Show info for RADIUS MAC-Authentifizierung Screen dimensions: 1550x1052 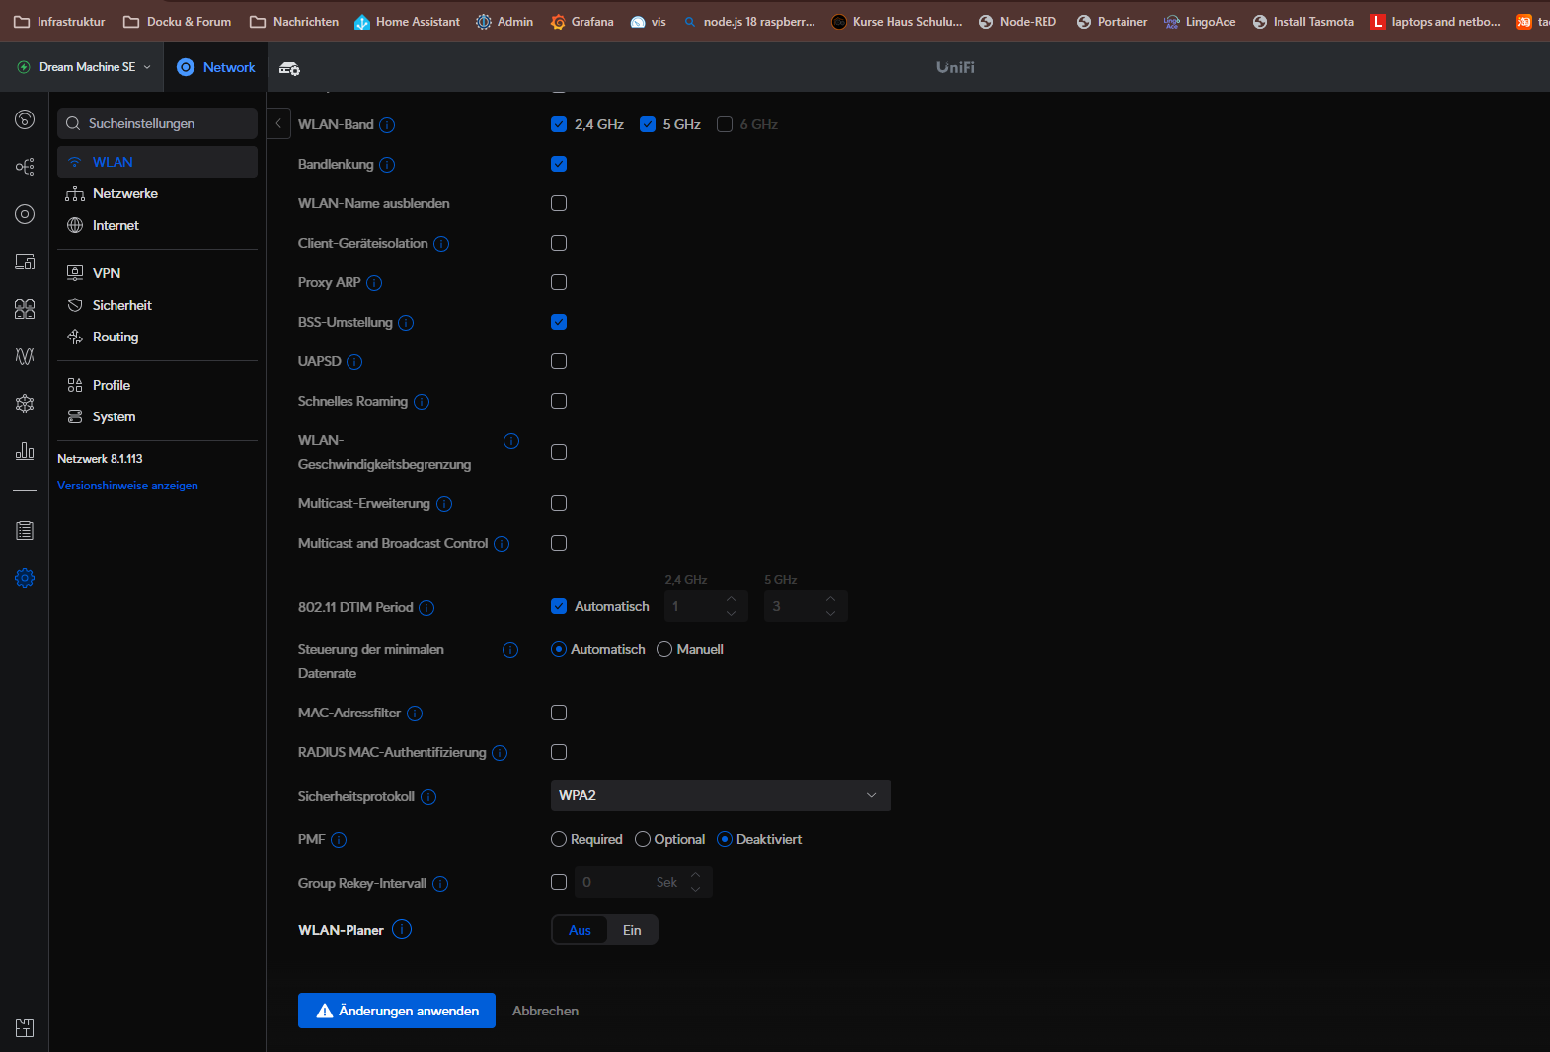[x=500, y=753]
